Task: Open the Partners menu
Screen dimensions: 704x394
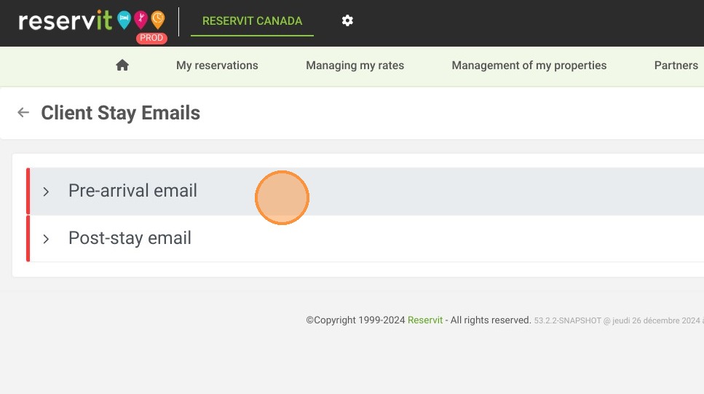Action: coord(676,66)
